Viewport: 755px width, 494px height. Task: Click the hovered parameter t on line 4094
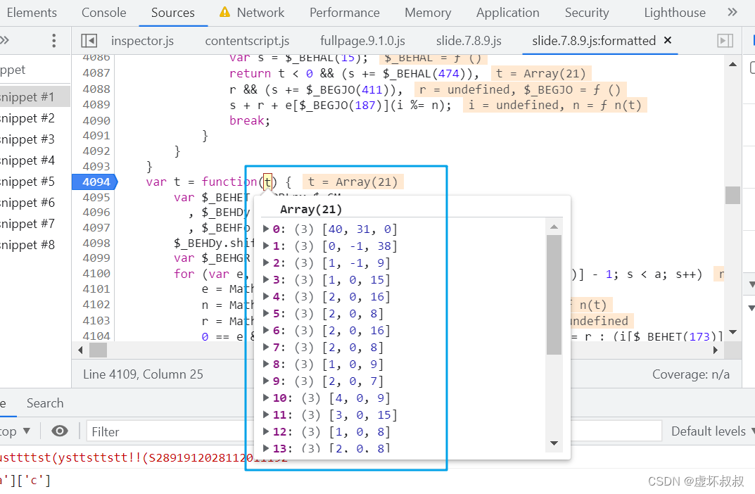pyautogui.click(x=267, y=182)
